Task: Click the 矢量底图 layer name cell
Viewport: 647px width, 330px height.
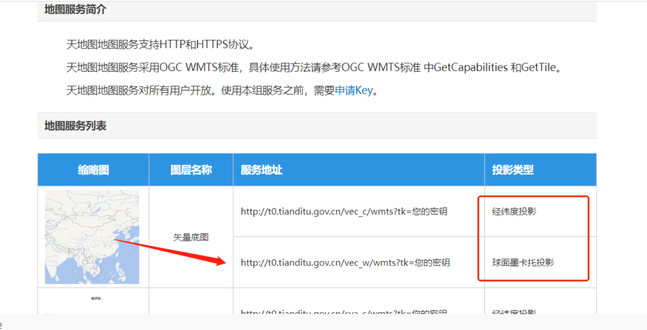Action: tap(191, 237)
